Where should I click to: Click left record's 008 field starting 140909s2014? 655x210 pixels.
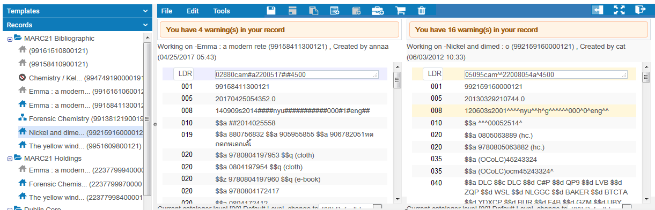click(293, 111)
